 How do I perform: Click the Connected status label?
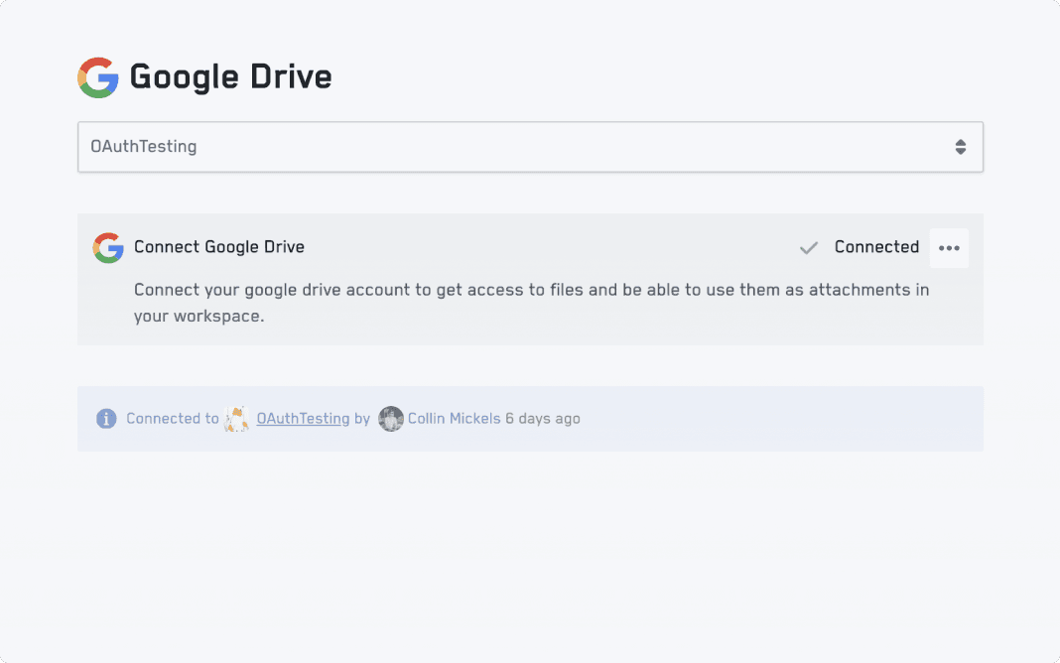click(x=876, y=247)
